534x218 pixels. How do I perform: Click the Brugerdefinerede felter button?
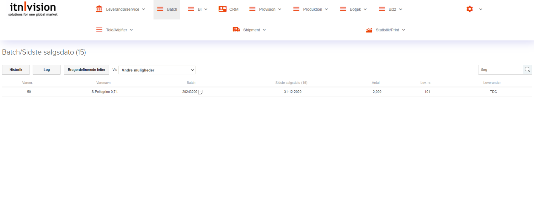[86, 70]
